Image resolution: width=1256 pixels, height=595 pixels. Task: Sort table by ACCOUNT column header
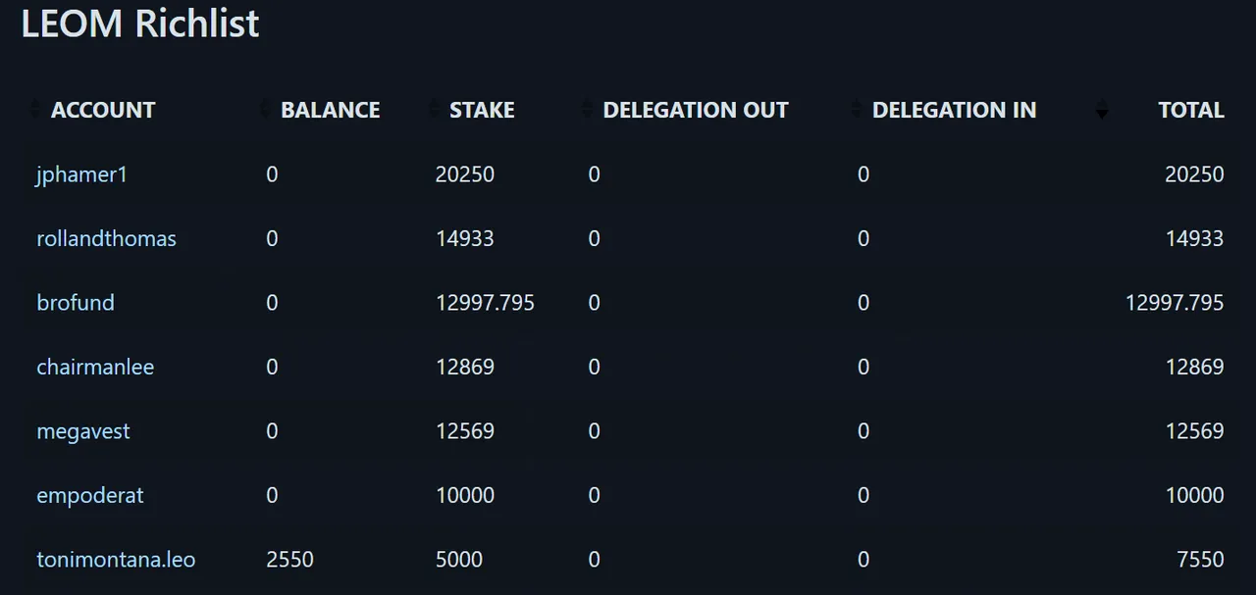[103, 110]
